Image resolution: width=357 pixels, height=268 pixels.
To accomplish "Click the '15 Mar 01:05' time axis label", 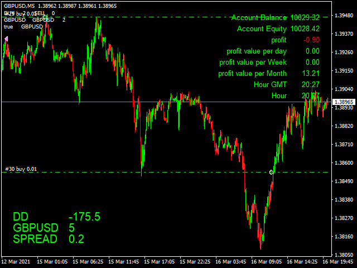I will tap(52, 262).
